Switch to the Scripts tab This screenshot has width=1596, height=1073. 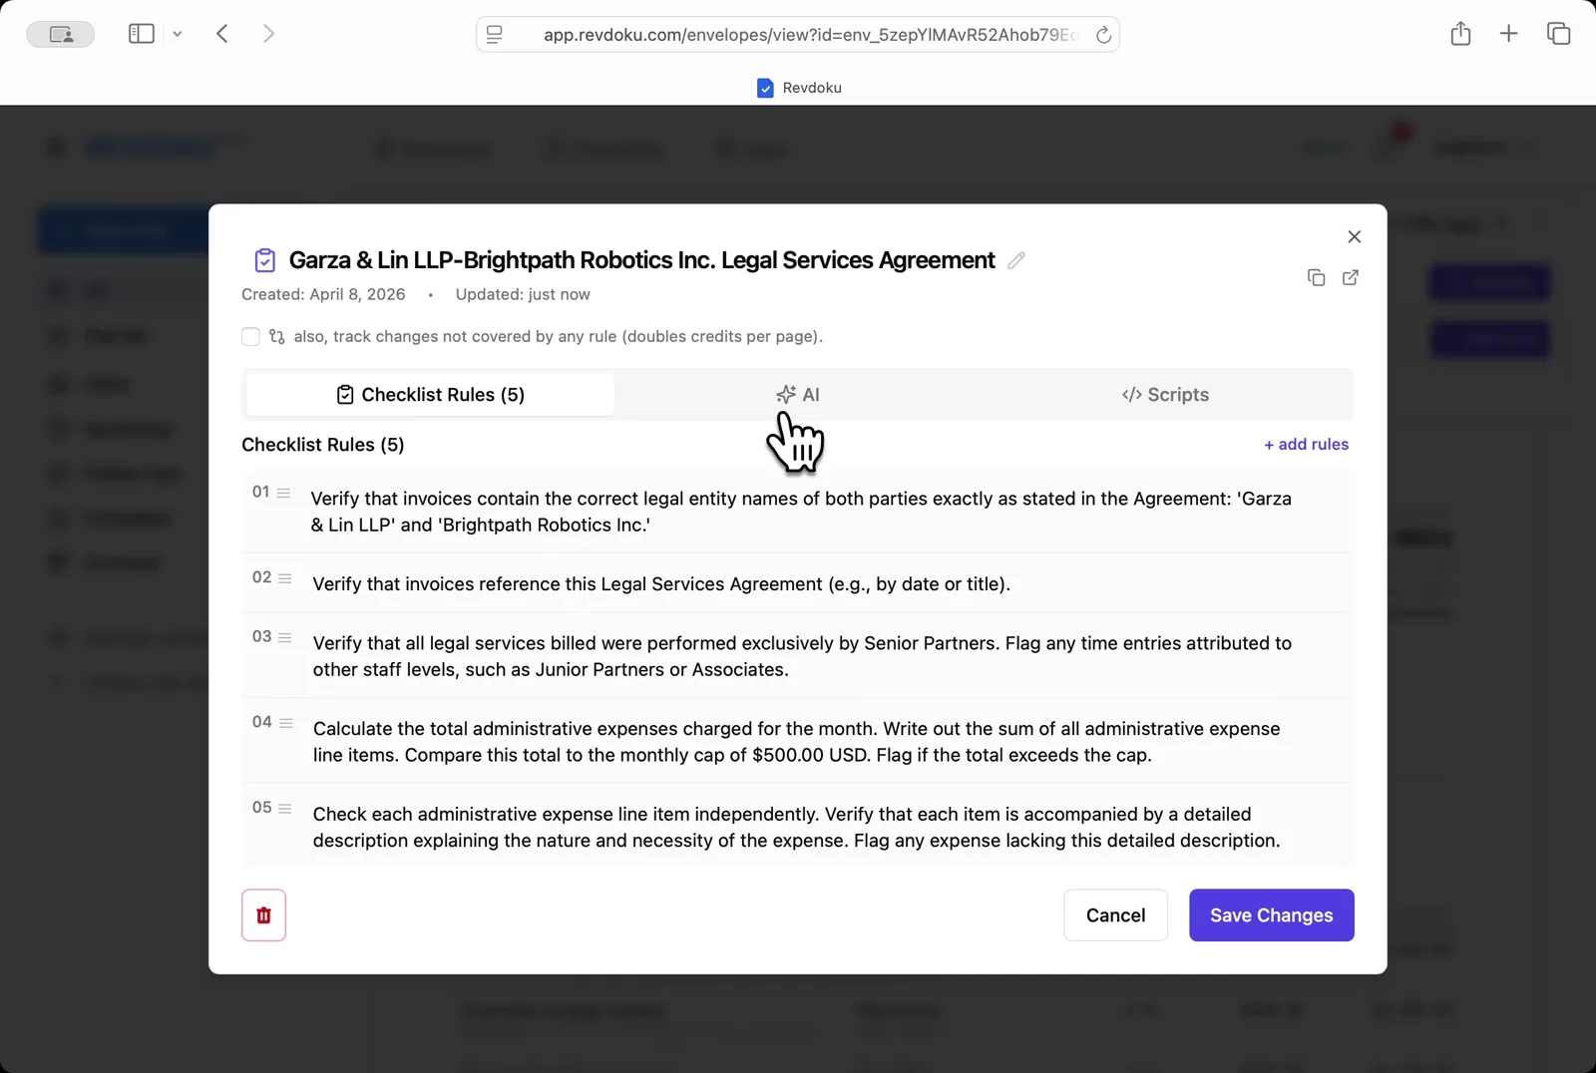point(1165,394)
